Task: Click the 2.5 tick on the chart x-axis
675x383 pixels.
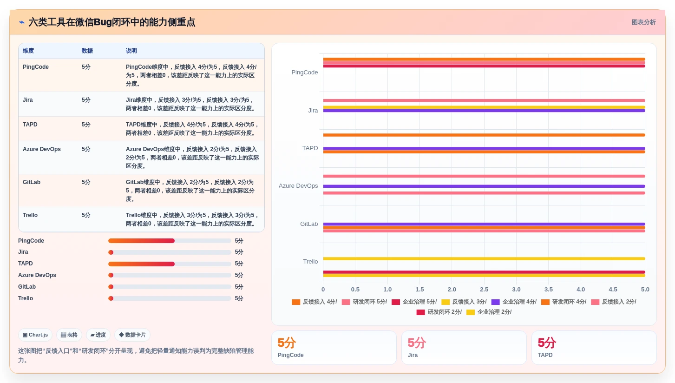Action: point(484,290)
